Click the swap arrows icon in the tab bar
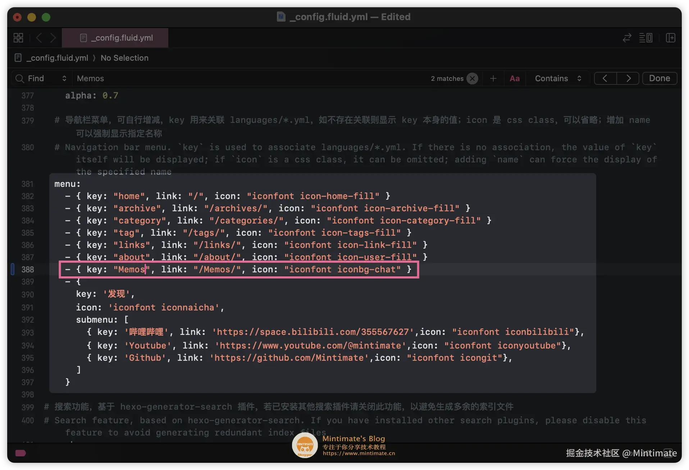689x470 pixels. point(627,38)
